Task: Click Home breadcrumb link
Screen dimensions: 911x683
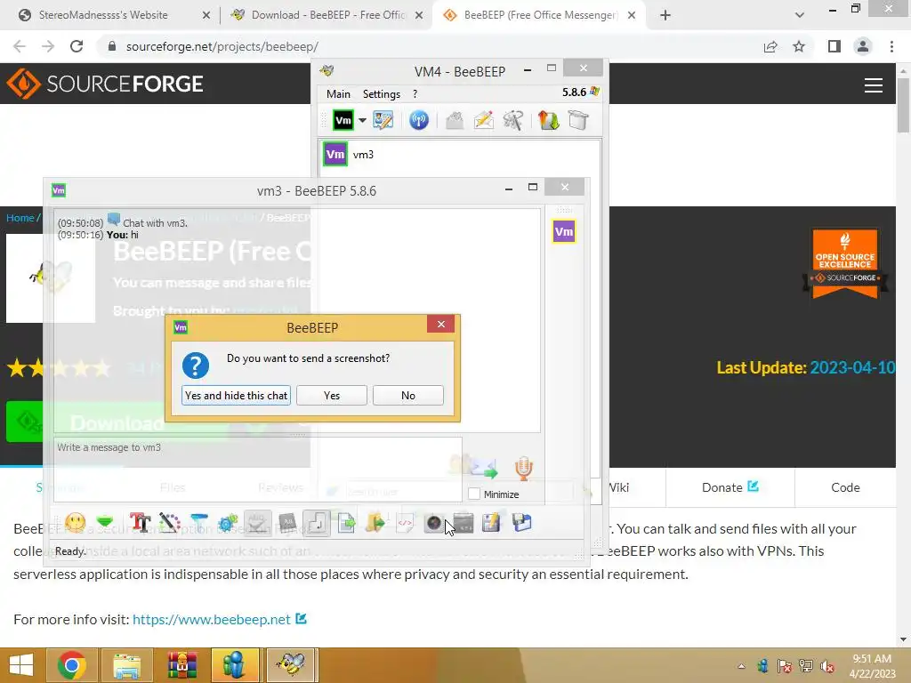Action: (20, 218)
